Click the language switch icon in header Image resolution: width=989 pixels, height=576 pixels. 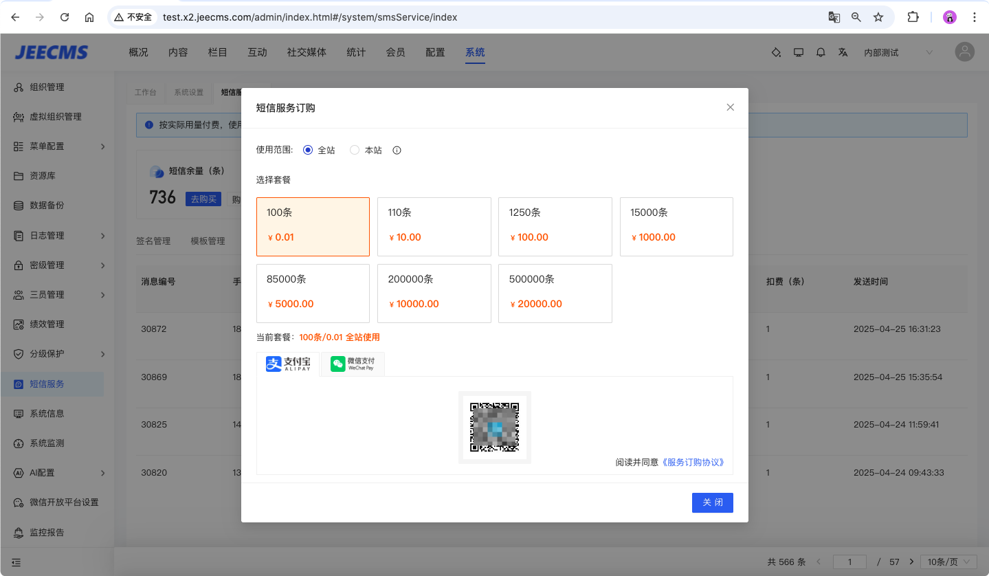point(843,52)
